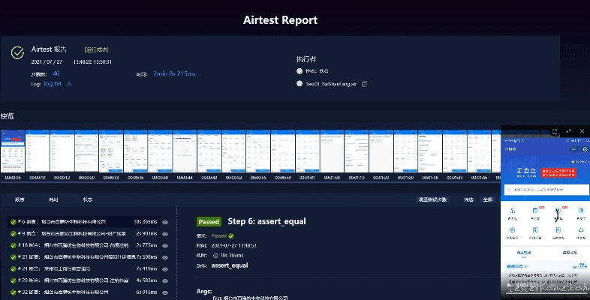
Task: Click the green check icon for step 9
Action: click(13, 233)
